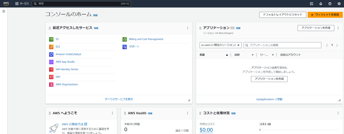Viewport: 344px width, 134px height.
Task: Click 情報 link next to コストと使用状況
Action: 233,113
